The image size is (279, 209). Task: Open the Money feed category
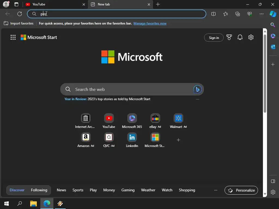[x=109, y=190]
